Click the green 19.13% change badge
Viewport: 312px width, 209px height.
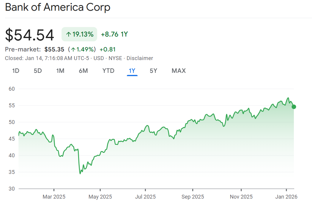[x=79, y=34]
